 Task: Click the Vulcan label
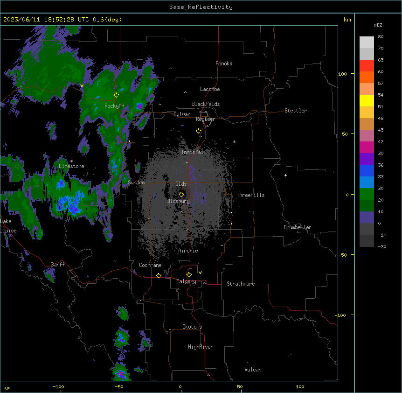point(253,370)
